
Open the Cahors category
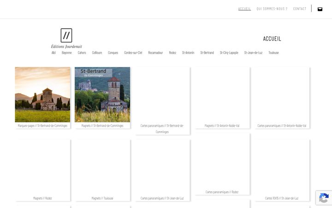pyautogui.click(x=82, y=53)
